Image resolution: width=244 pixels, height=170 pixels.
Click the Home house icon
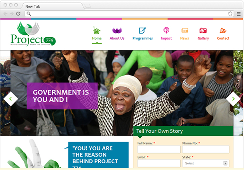97,30
